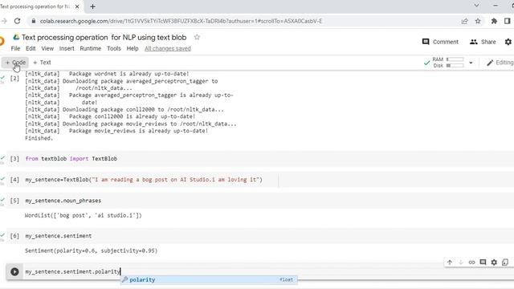Click the RAM usage bar

click(x=455, y=59)
